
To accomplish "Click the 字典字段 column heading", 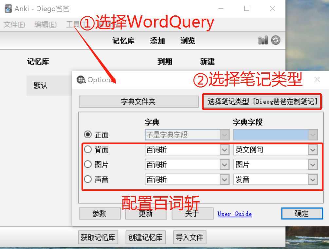I will pos(247,122).
